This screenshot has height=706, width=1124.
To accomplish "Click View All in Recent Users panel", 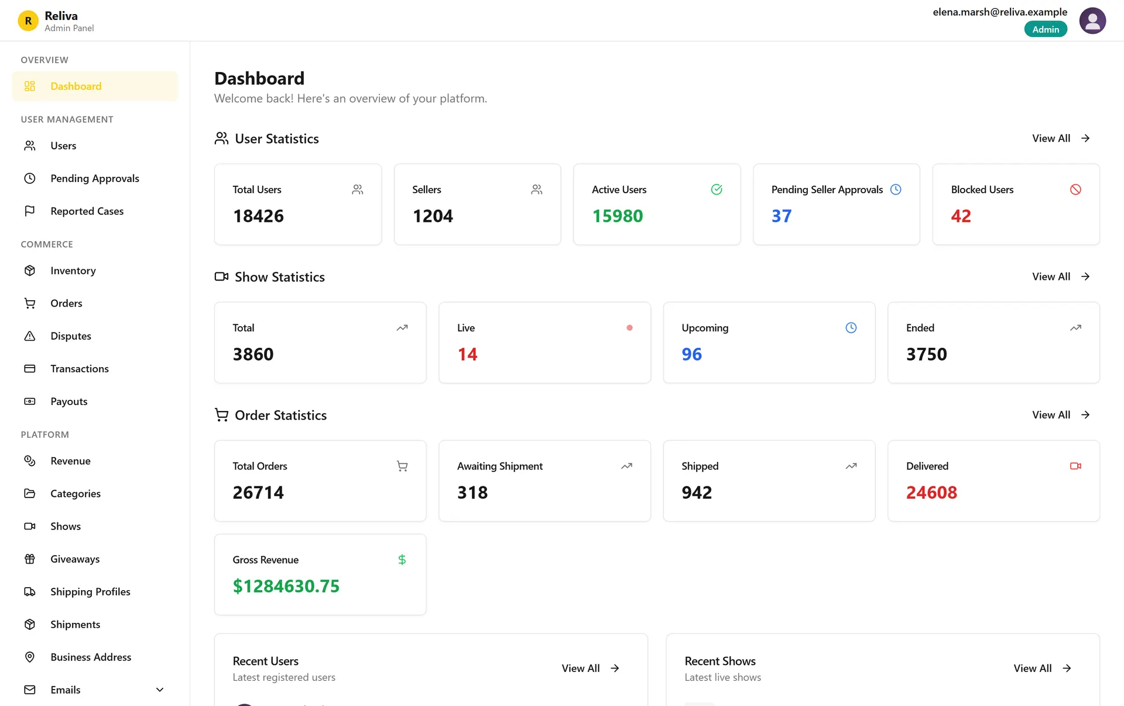I will pyautogui.click(x=590, y=668).
